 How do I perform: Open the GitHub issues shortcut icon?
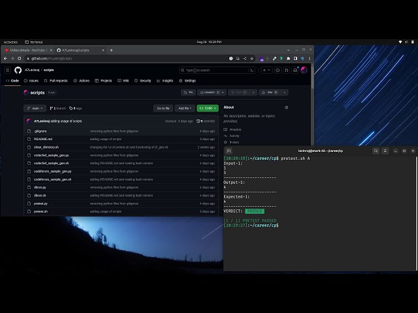[278, 70]
